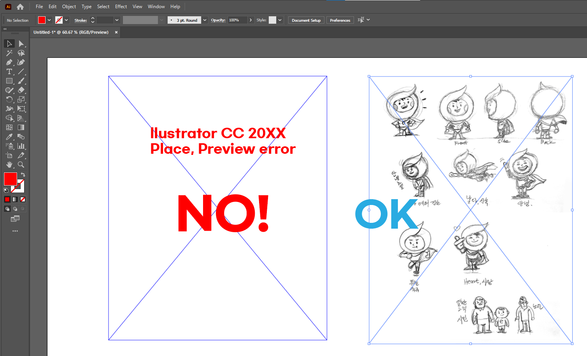Go to Illustrator Home screen icon
This screenshot has width=587, height=356.
(x=20, y=7)
